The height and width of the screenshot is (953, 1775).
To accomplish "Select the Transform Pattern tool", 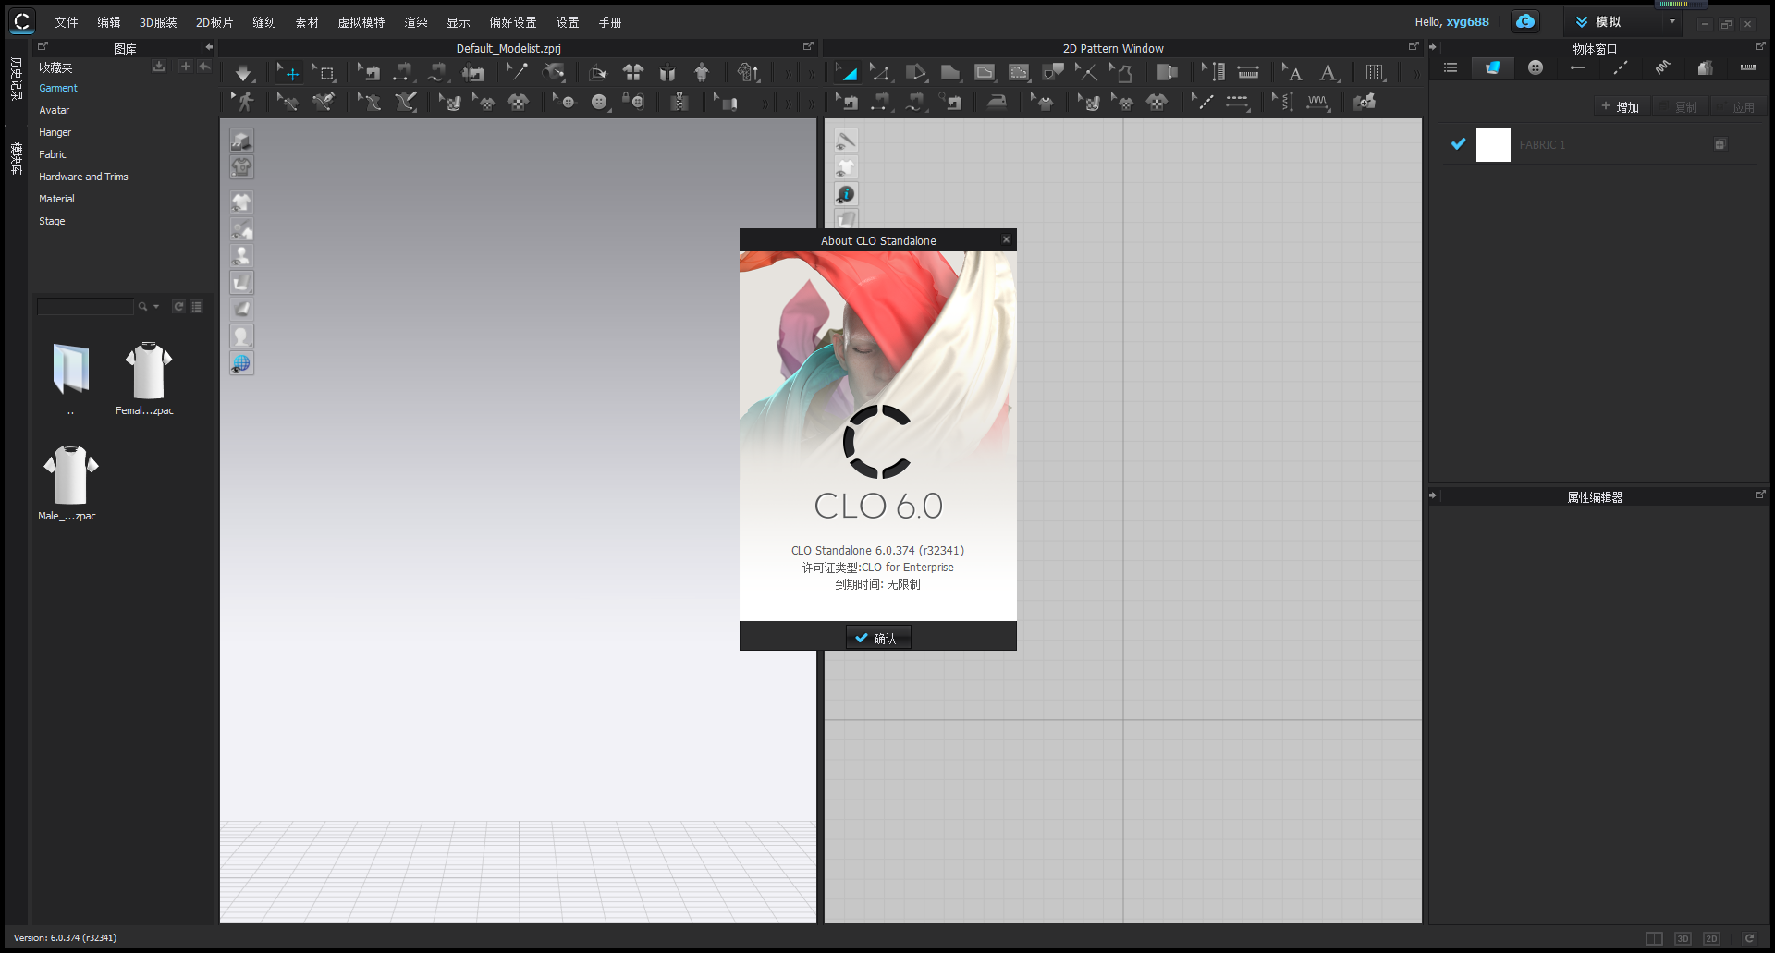I will [849, 72].
